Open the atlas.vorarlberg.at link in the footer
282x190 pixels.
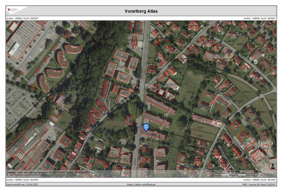pos(141,184)
